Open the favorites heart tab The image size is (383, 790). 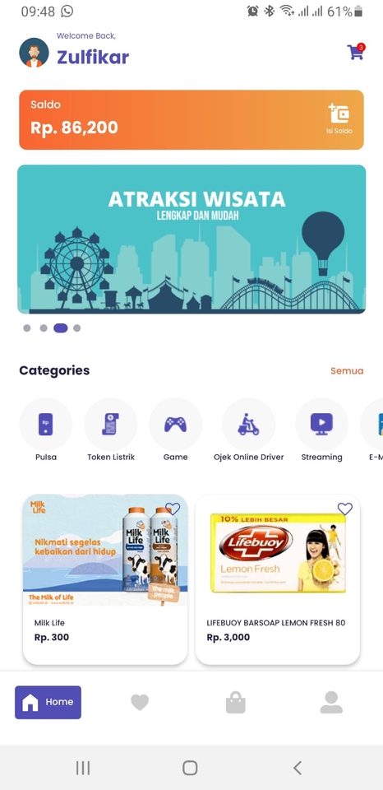140,702
